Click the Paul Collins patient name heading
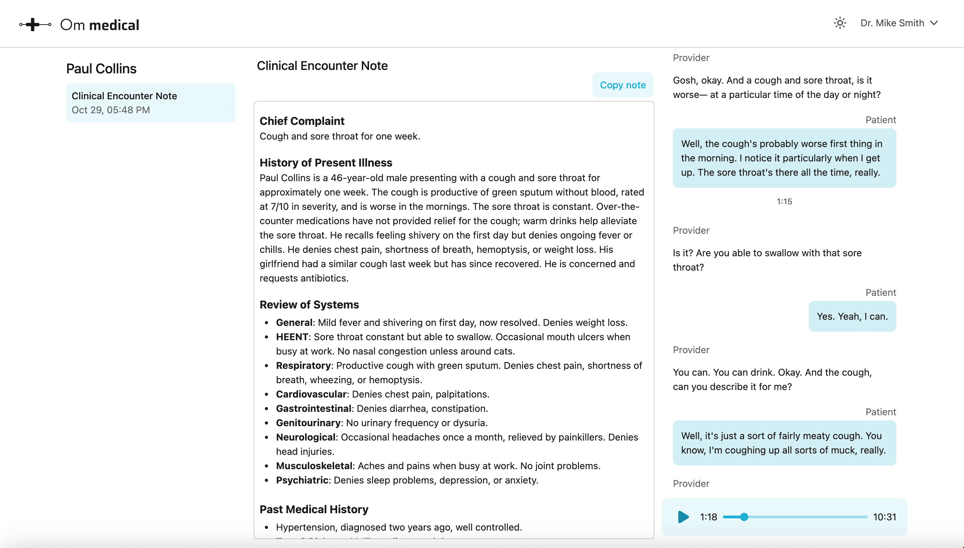This screenshot has height=548, width=964. 101,69
